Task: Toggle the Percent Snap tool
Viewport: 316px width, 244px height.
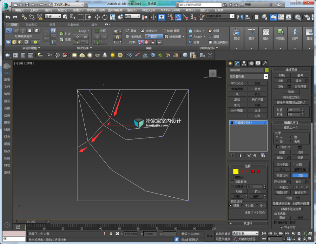Action: [185, 17]
